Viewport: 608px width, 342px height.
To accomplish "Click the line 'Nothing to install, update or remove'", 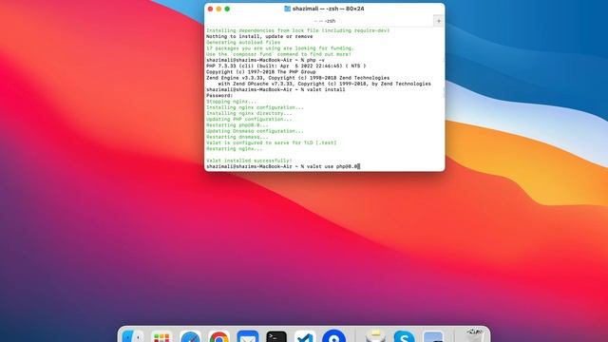I will 259,36.
